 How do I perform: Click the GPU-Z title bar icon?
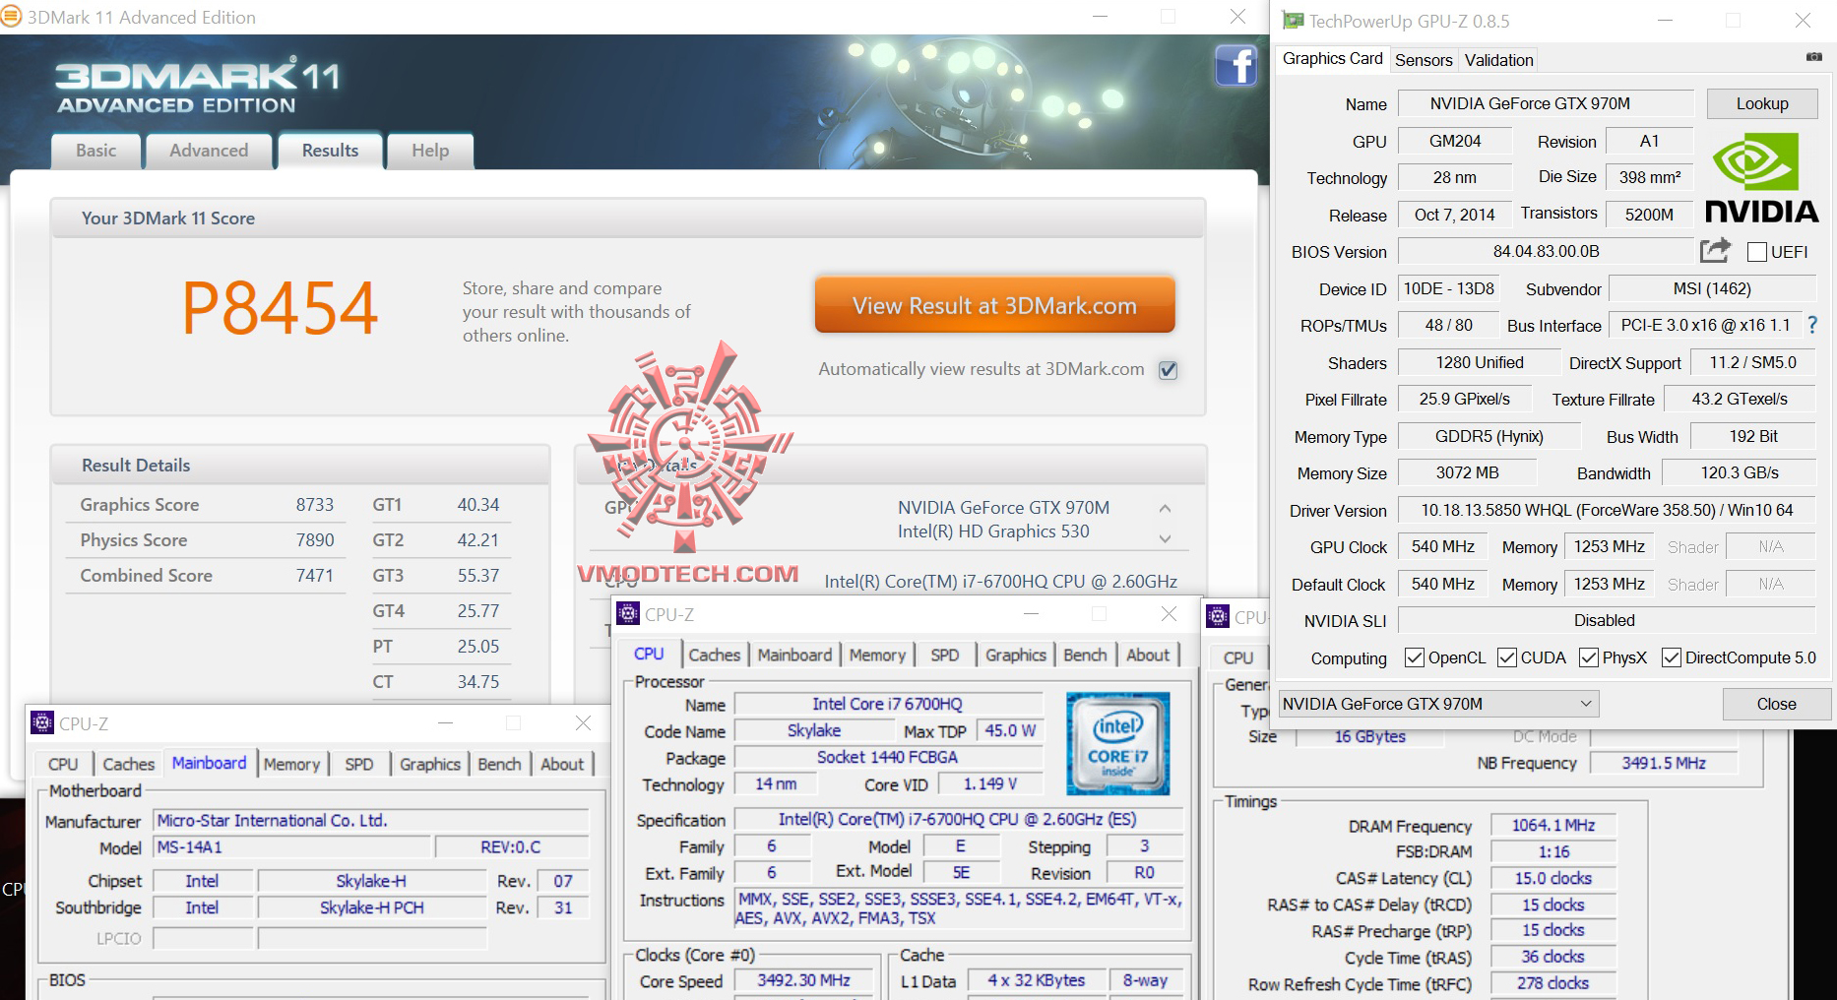(1293, 21)
